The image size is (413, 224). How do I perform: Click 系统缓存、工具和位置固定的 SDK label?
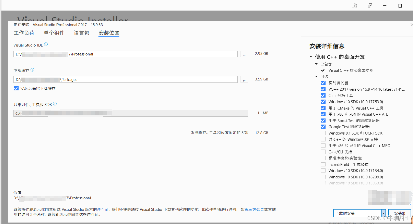220,133
